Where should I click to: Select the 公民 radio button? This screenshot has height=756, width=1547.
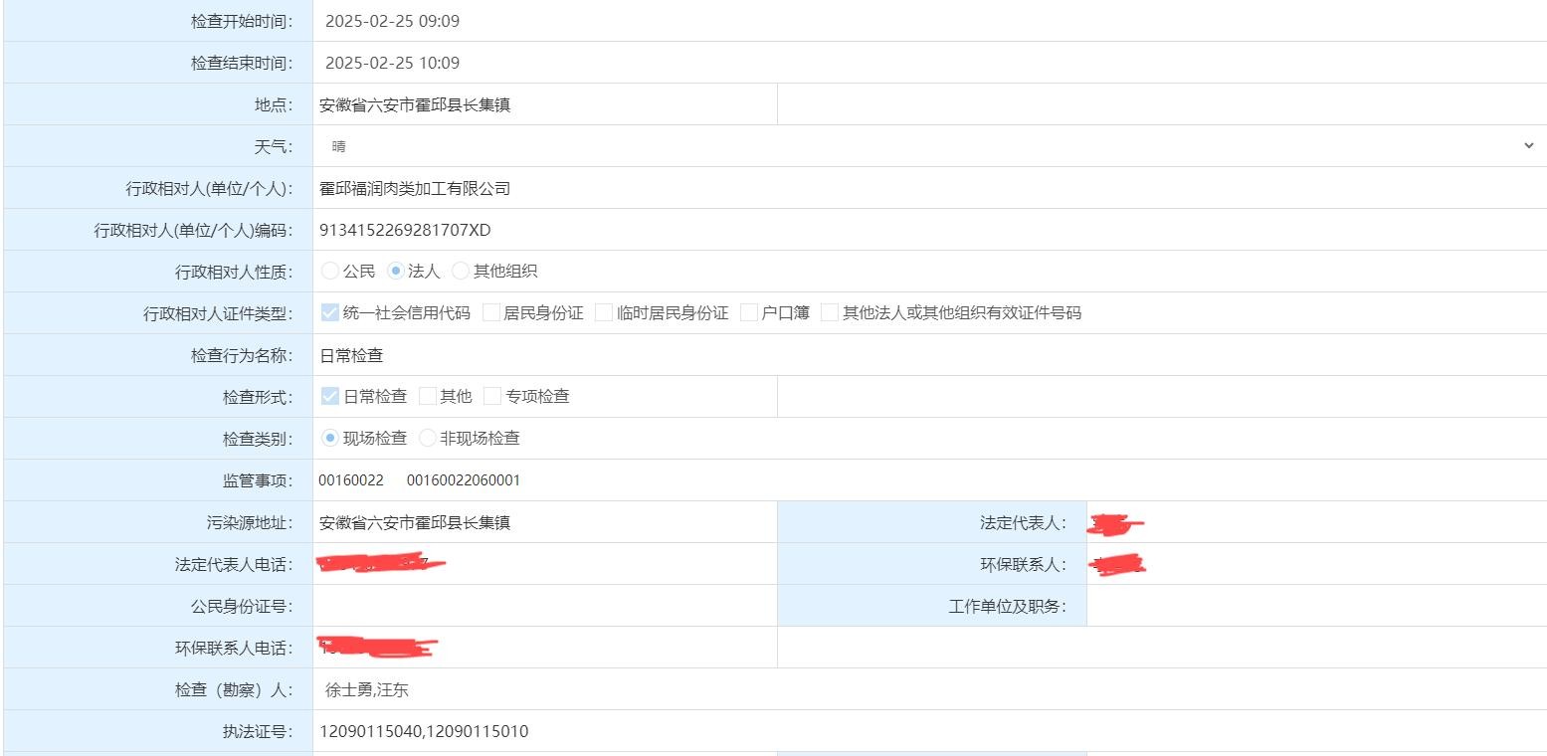click(x=329, y=271)
